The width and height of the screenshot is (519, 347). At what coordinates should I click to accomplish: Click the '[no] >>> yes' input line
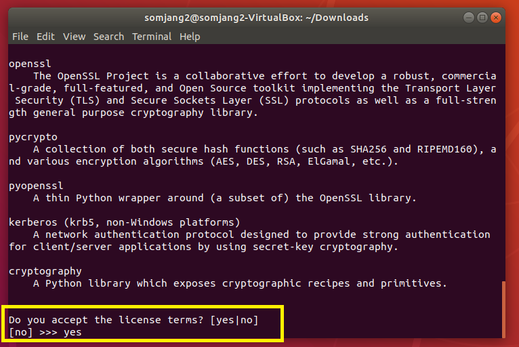[x=45, y=332]
